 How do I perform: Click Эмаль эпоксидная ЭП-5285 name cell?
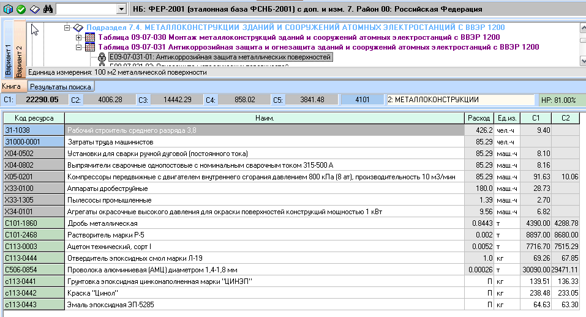click(x=265, y=305)
